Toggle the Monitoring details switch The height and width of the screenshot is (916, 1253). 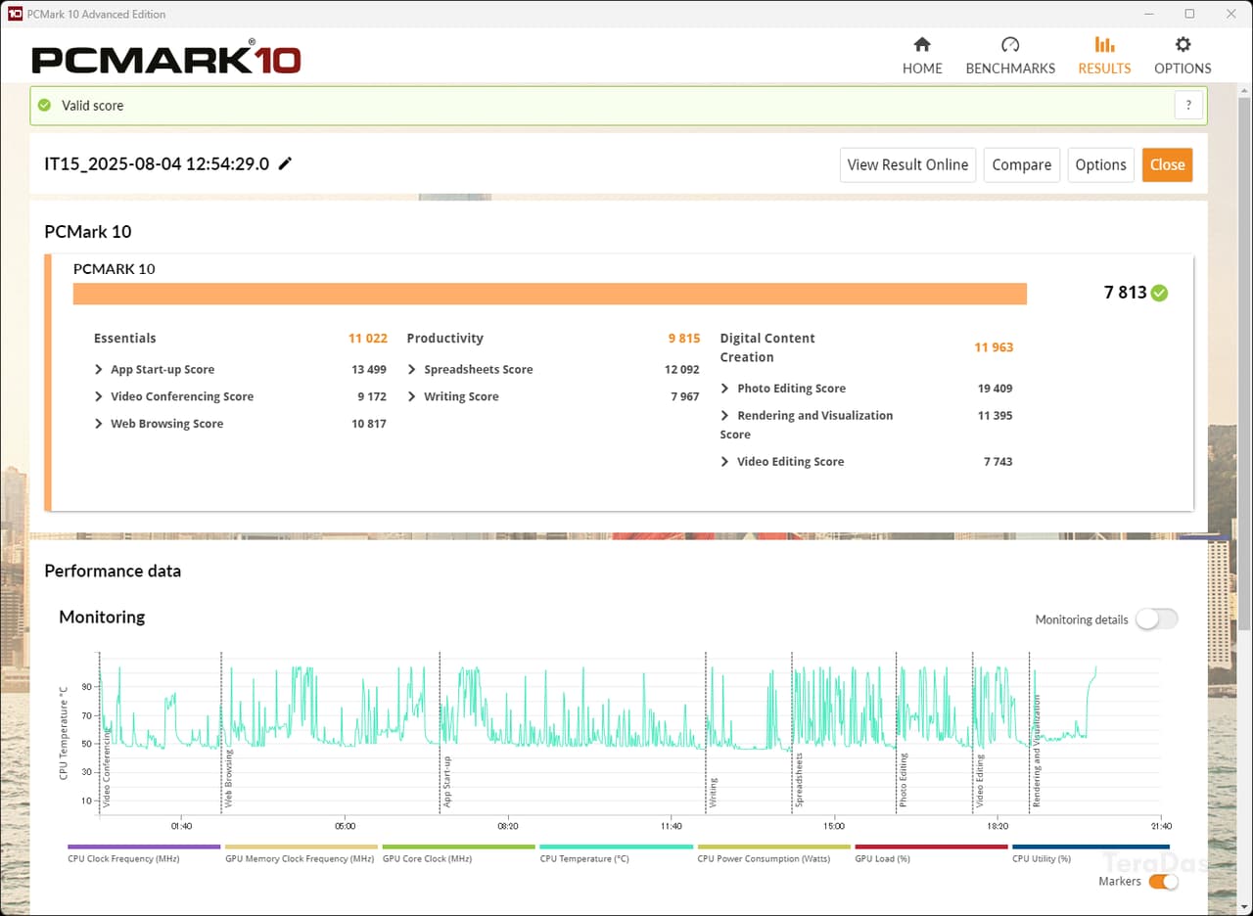pos(1156,618)
